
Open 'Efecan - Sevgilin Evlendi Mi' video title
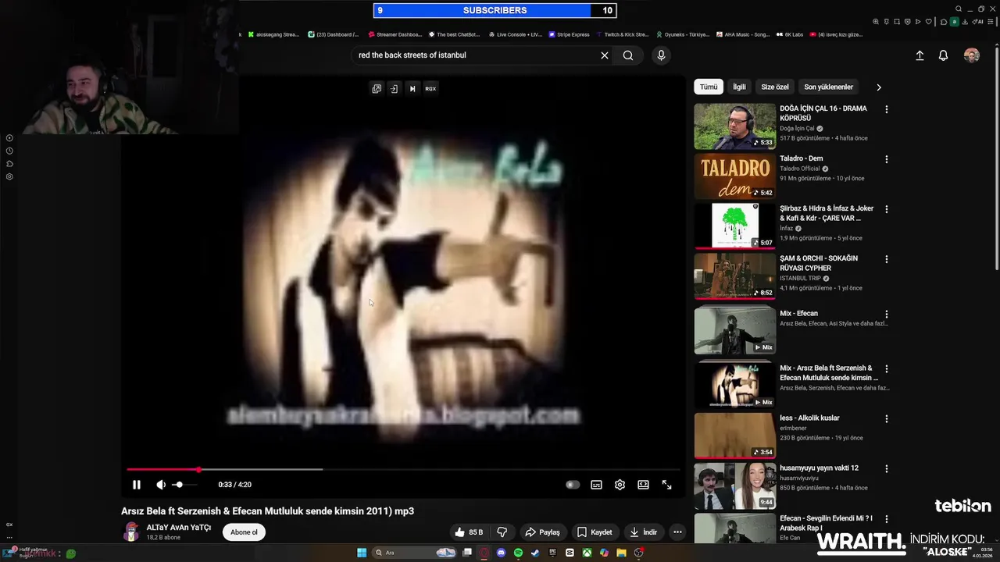(826, 522)
